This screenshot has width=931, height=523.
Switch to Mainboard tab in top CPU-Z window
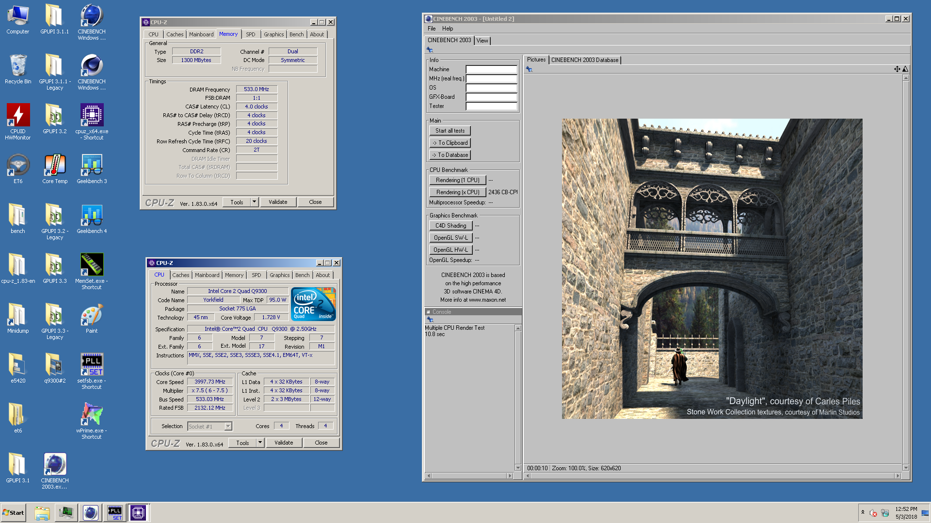[x=201, y=34]
